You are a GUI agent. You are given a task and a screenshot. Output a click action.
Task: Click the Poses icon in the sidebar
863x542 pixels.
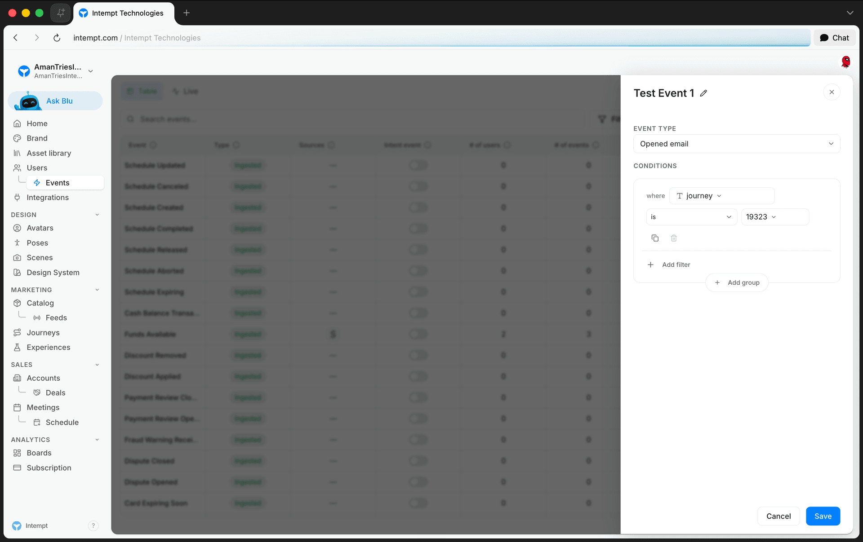pos(17,243)
